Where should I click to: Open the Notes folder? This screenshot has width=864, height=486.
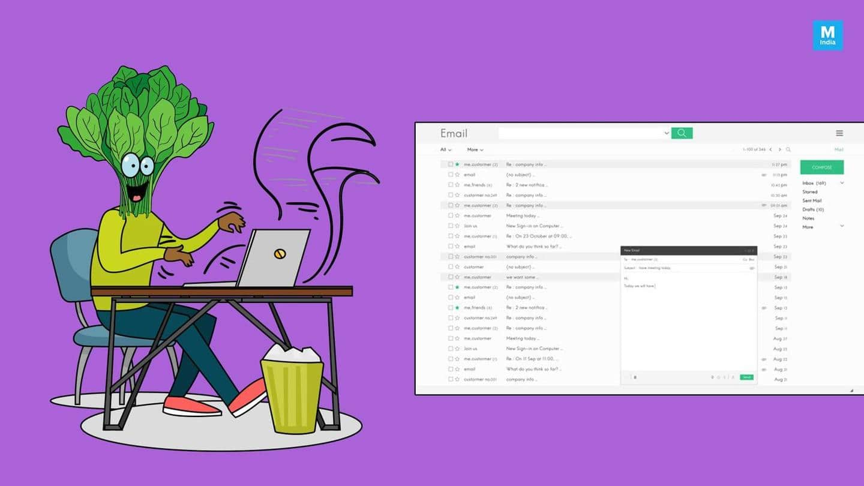(808, 218)
